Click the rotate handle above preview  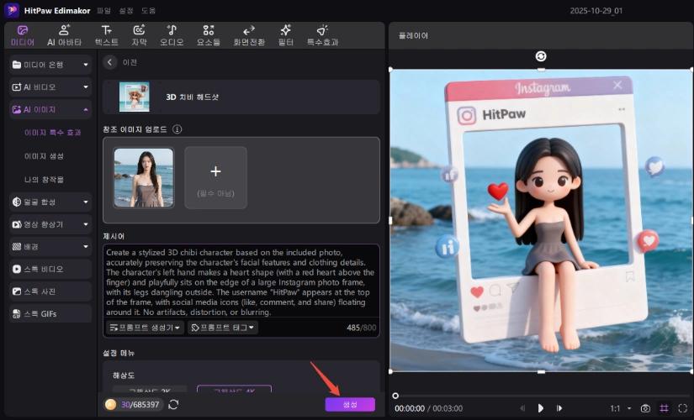click(541, 56)
